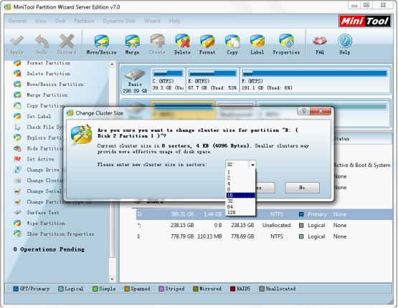
Task: Choose Wipe Partition in the sidebar
Action: click(x=46, y=223)
